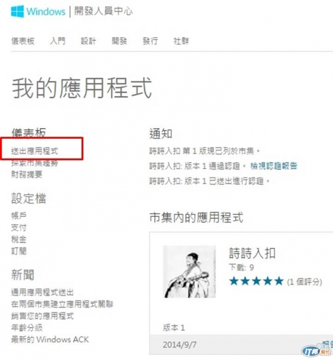Click the Windows logo icon
The image size is (333, 360).
coord(17,11)
